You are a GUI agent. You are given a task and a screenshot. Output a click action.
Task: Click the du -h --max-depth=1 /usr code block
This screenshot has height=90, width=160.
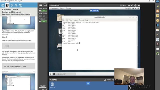19,66
